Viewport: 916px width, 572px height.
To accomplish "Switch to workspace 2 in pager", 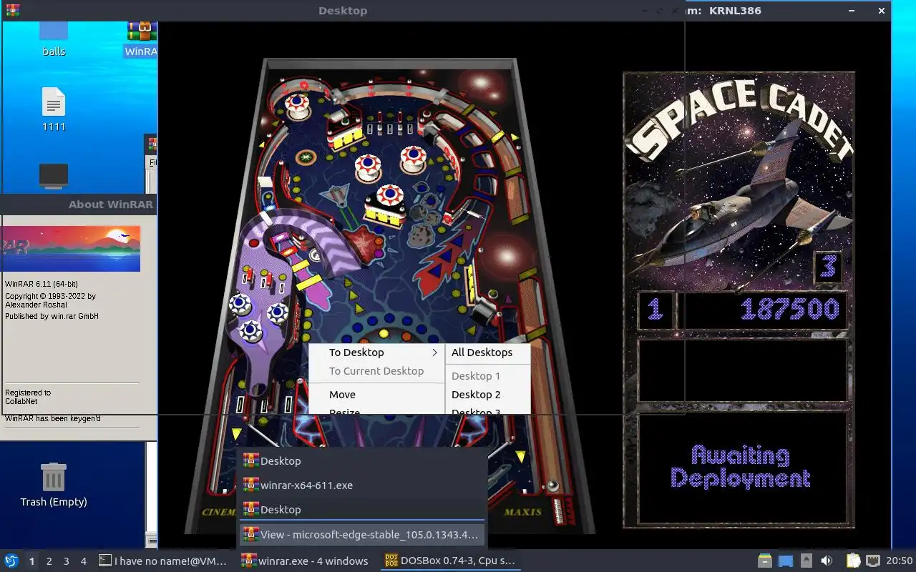I will [x=49, y=561].
